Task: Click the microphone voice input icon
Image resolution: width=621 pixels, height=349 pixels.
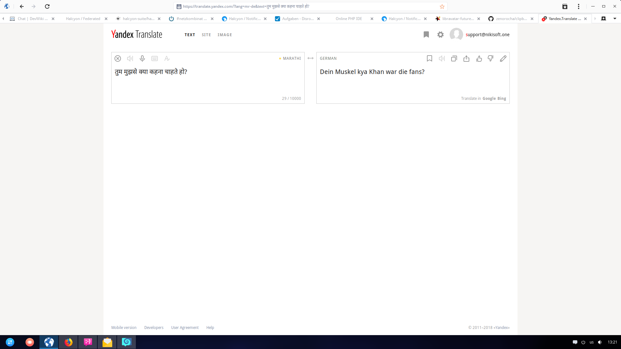Action: coord(142,58)
